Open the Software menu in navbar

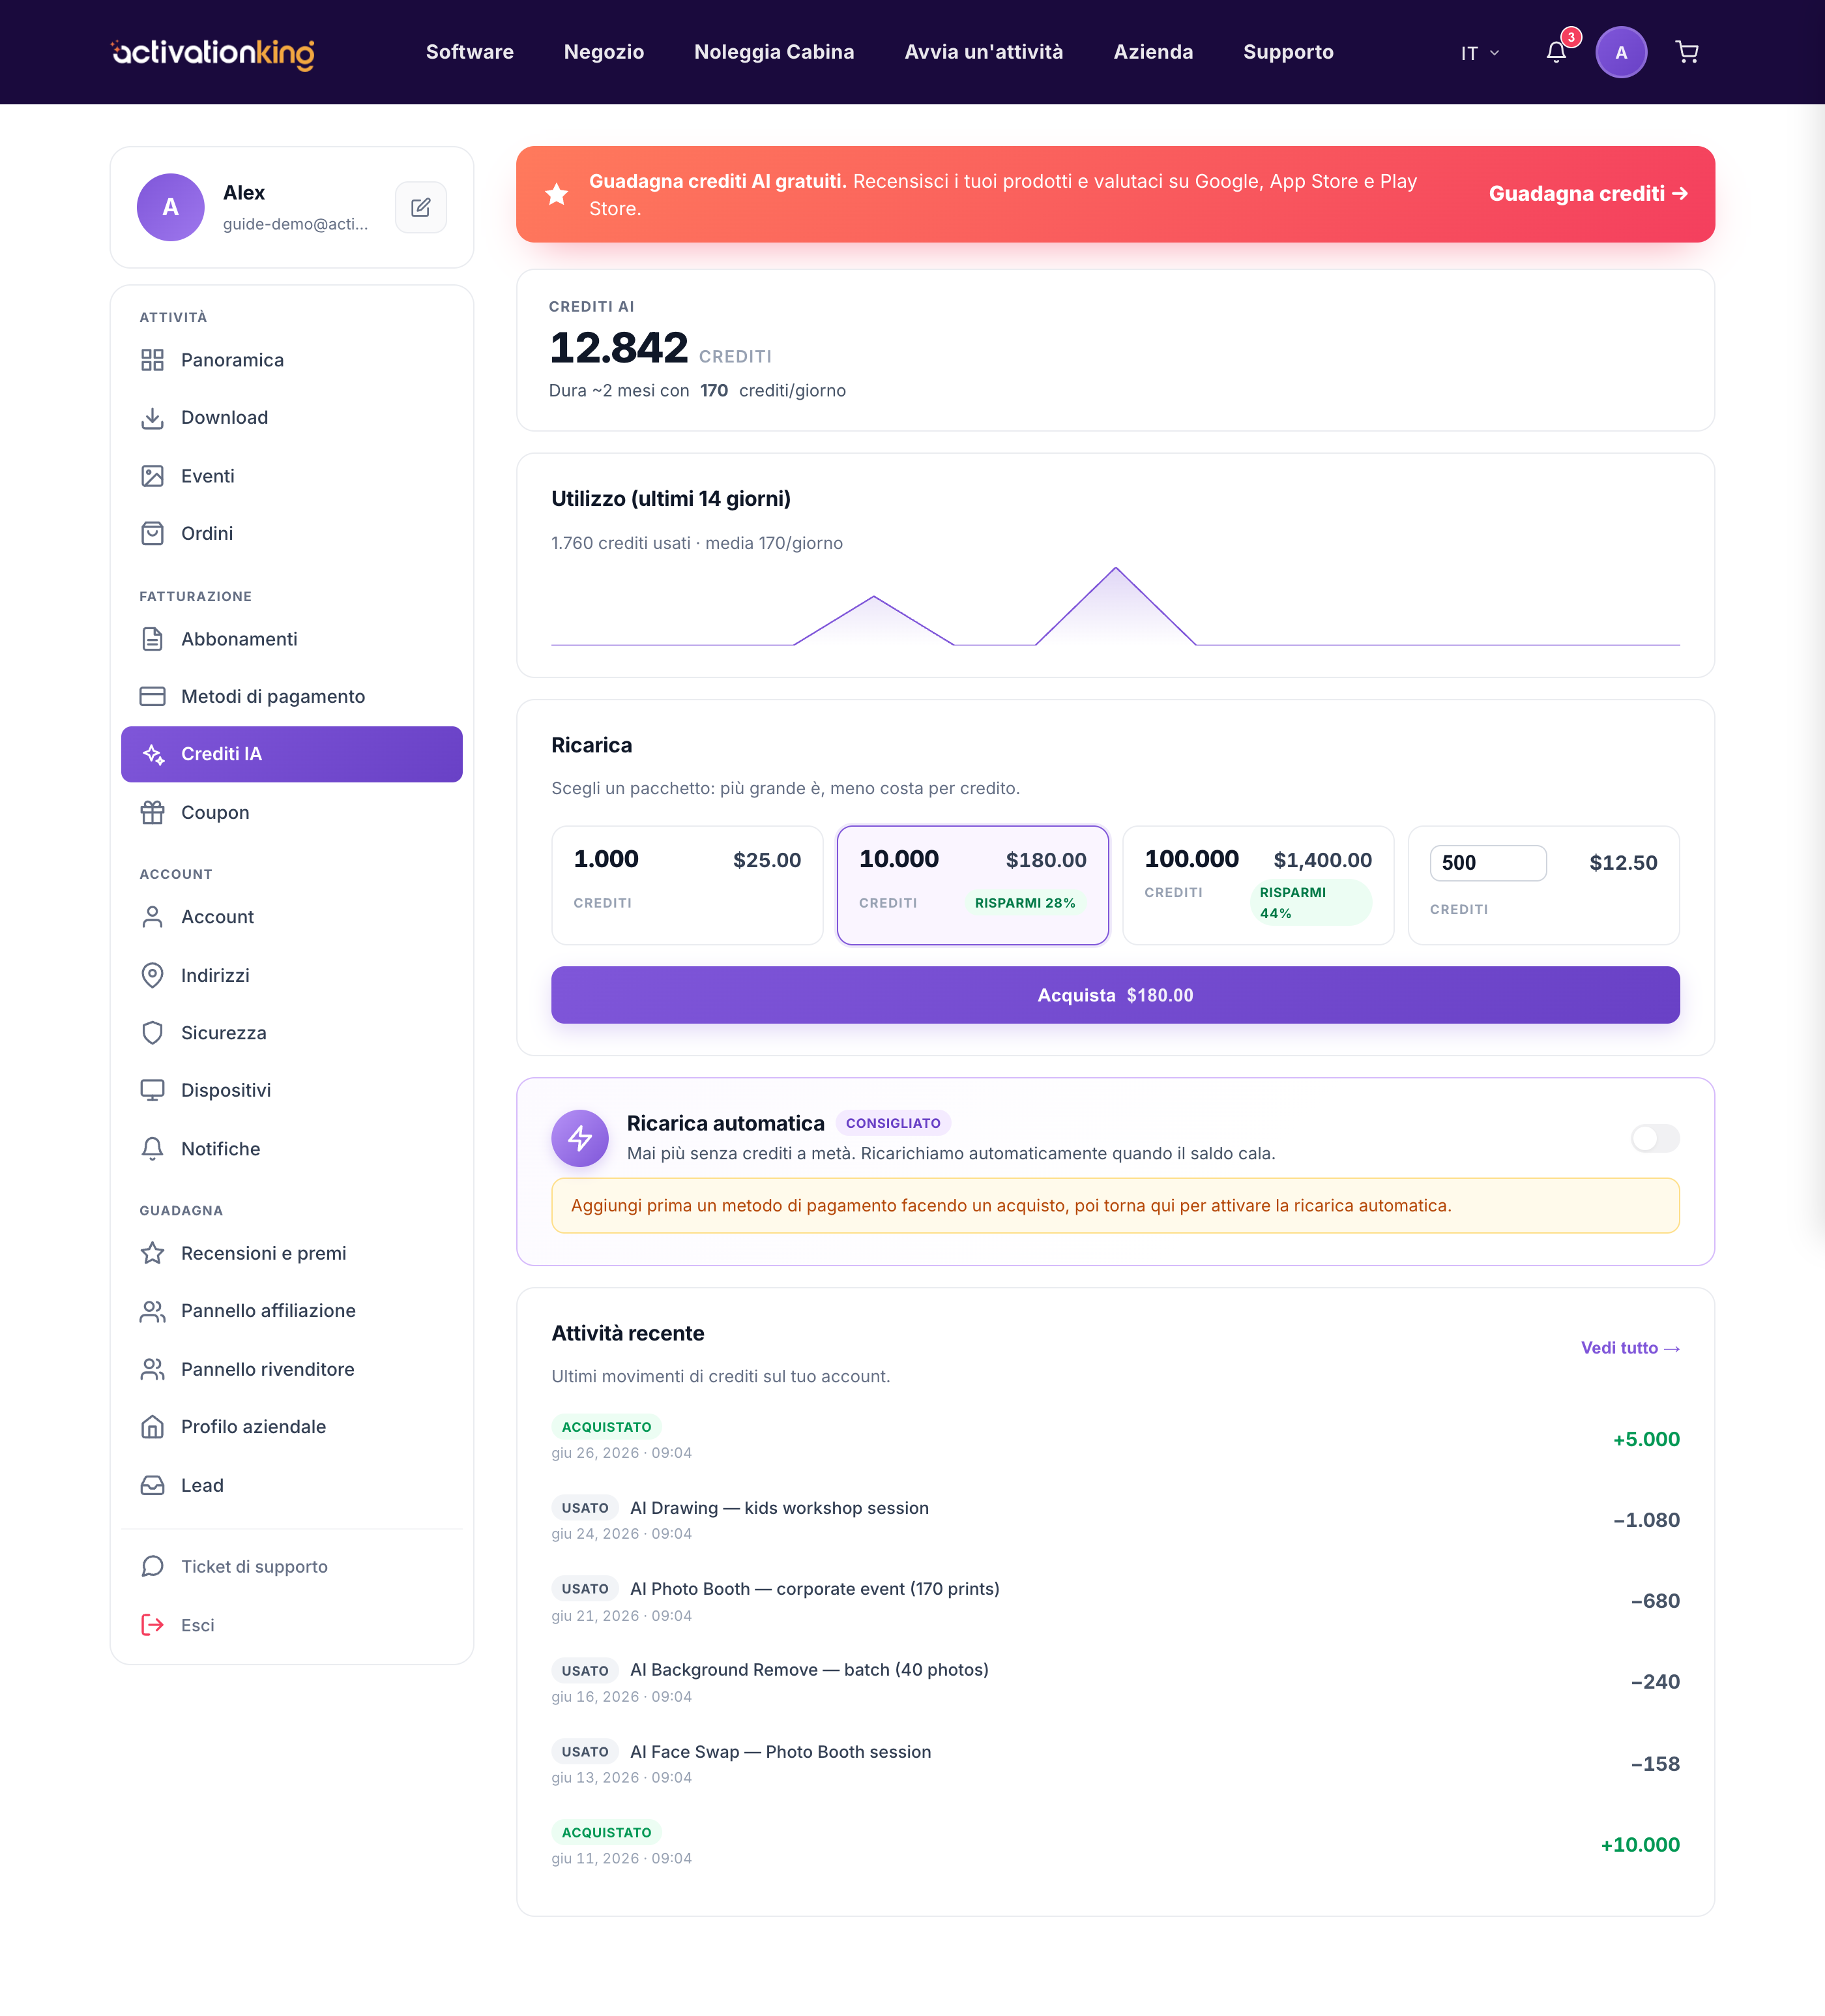470,52
